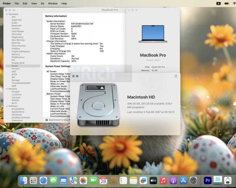Viewport: 236px width, 188px height.
Task: Open the Photos app in the dock
Action: click(83, 180)
